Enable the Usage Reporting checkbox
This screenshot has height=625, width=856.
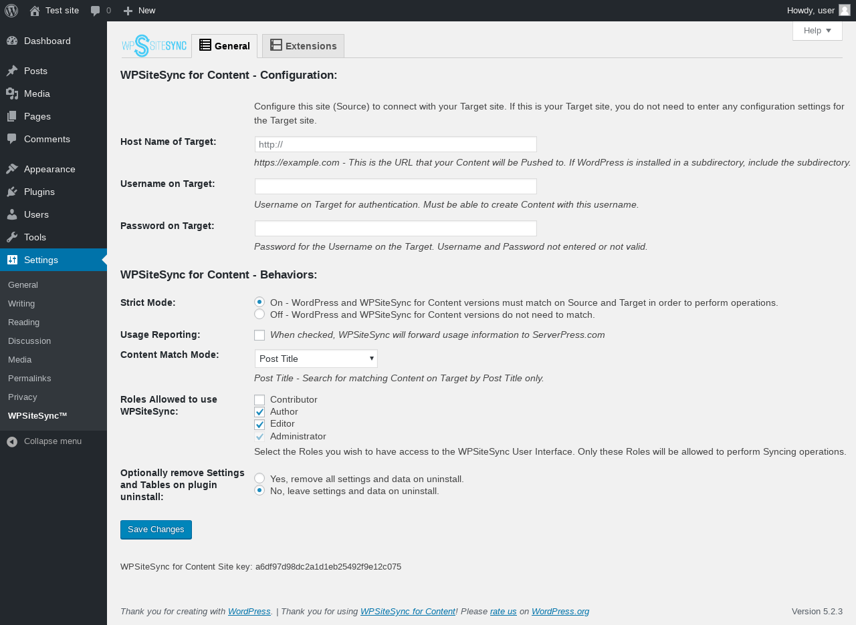[x=259, y=335]
